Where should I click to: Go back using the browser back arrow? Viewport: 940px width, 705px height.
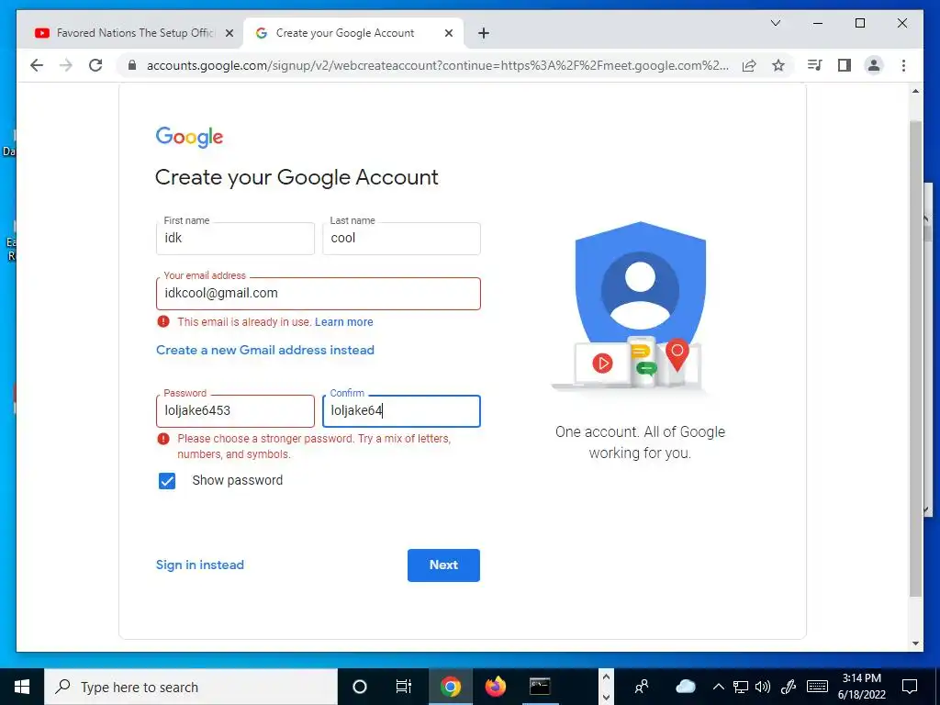point(37,65)
